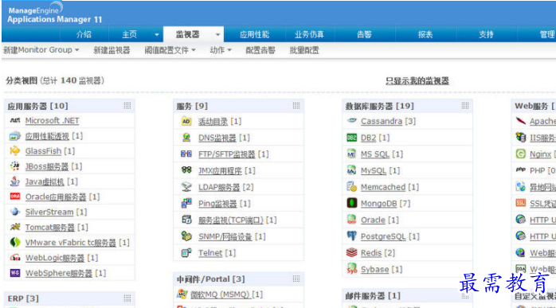
Task: Open the 微软MQ (MSMQ) link
Action: coord(221,294)
